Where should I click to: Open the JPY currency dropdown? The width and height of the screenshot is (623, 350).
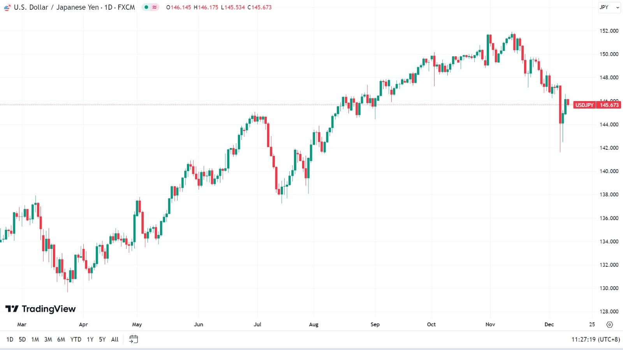coord(609,7)
